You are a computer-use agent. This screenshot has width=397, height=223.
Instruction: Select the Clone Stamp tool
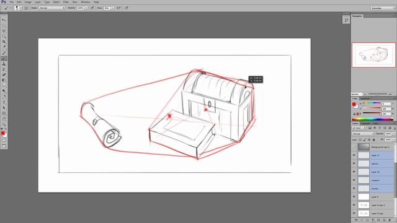coord(4,64)
